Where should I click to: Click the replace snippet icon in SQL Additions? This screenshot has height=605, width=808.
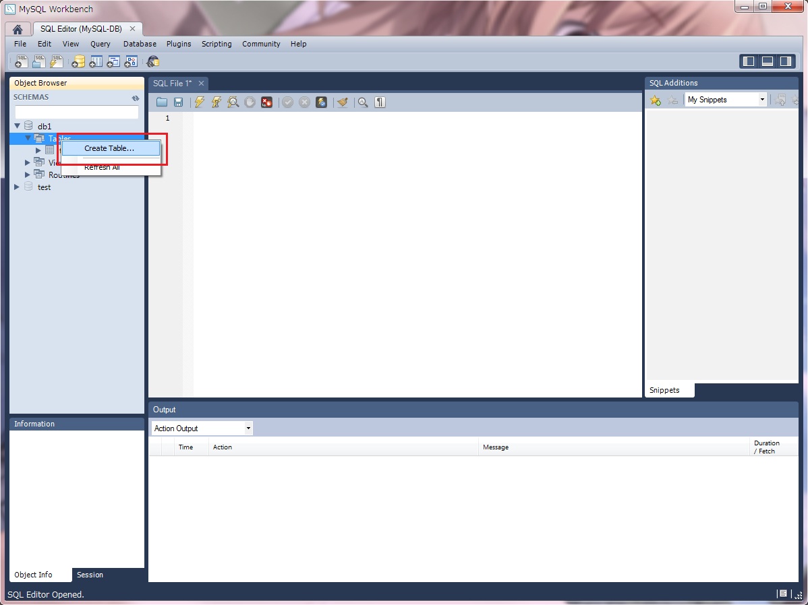(781, 100)
